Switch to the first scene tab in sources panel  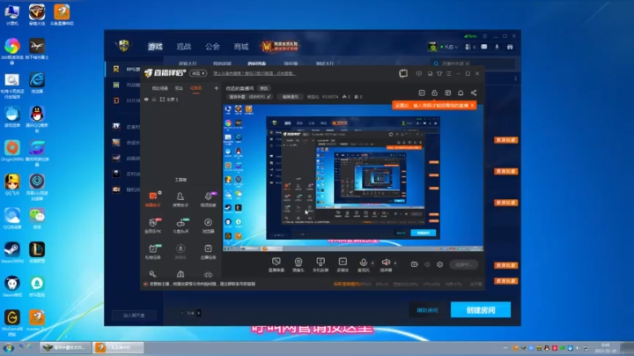point(159,88)
